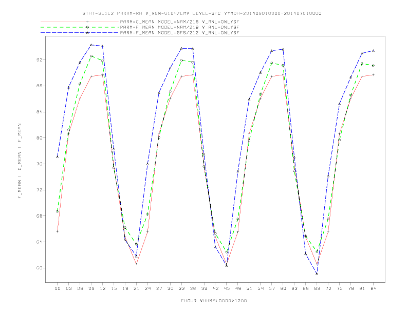This screenshot has width=407, height=314.
Task: Click x-axis forecast hour label 48
Action: tap(238, 288)
